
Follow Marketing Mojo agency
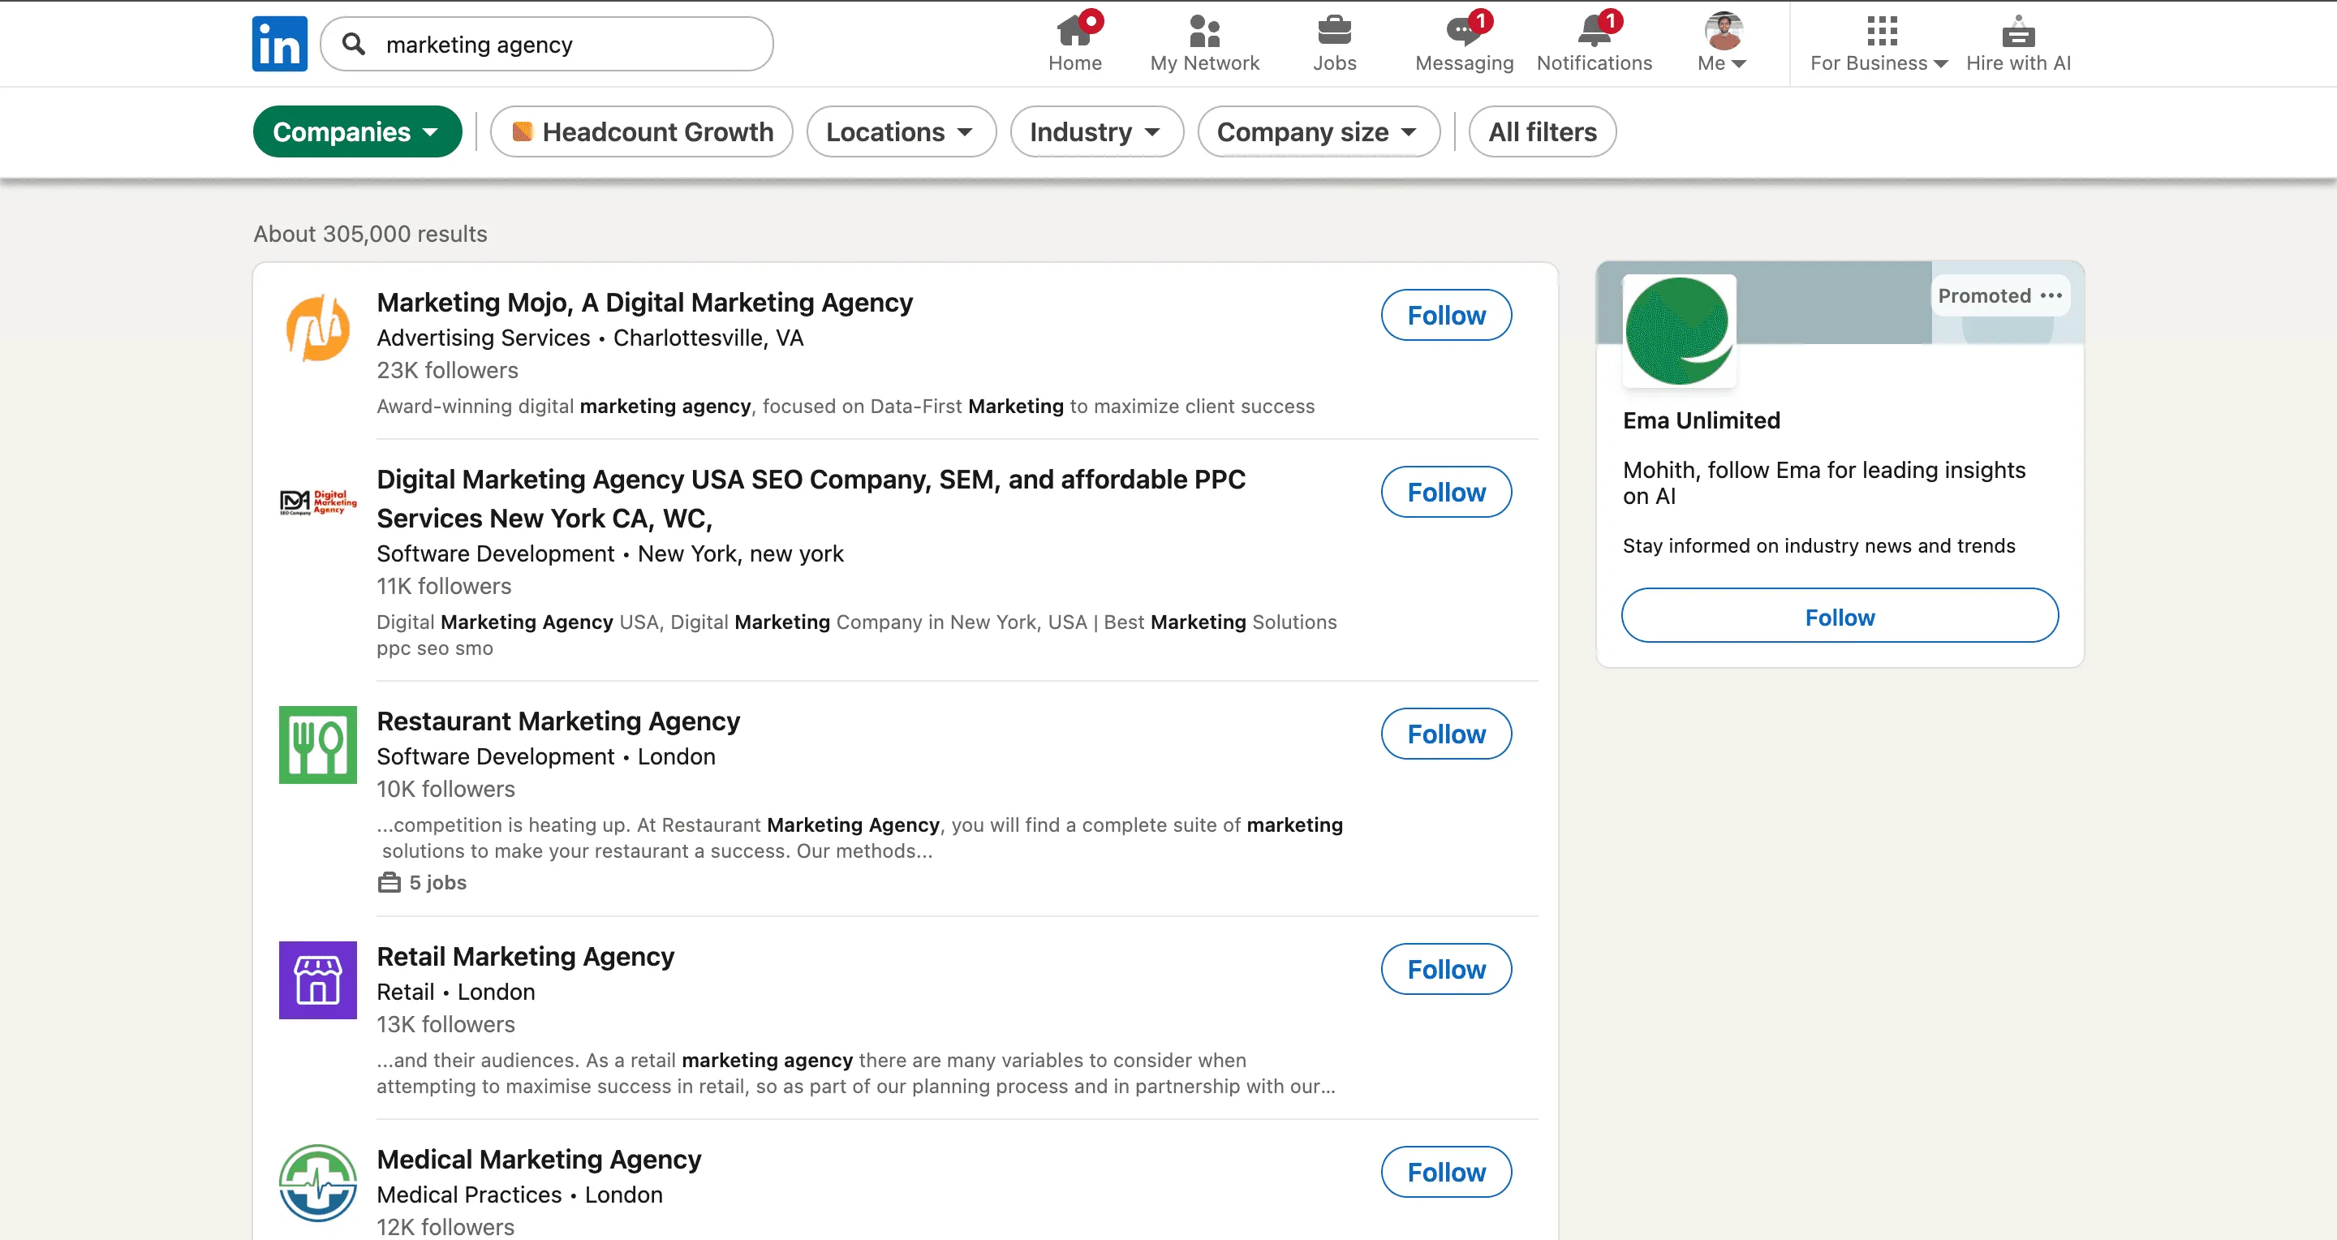point(1445,315)
